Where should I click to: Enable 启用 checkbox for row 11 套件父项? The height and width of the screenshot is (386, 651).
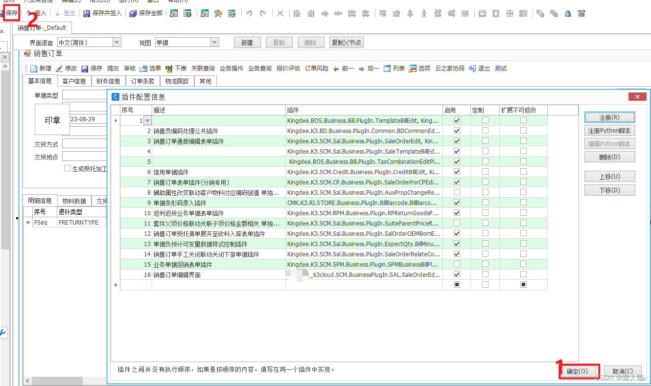457,223
